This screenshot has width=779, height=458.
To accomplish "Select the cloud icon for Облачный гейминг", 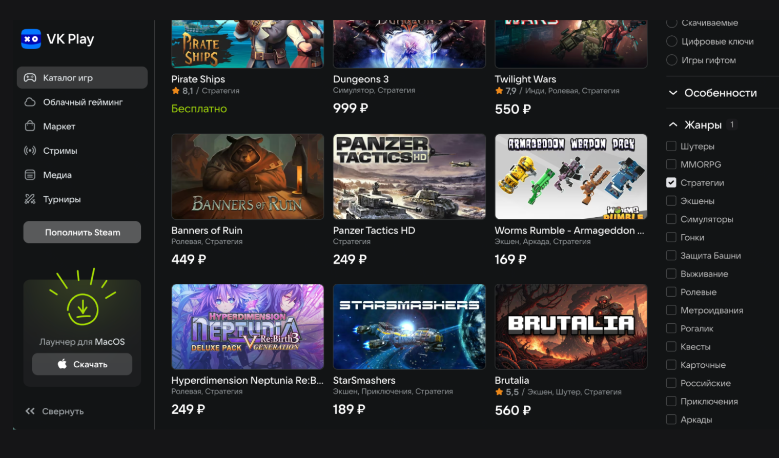I will click(x=30, y=102).
